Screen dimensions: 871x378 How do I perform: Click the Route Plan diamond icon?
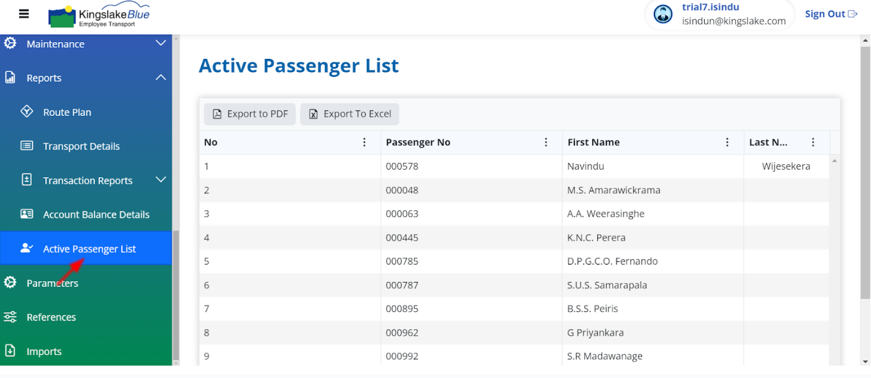(x=27, y=112)
